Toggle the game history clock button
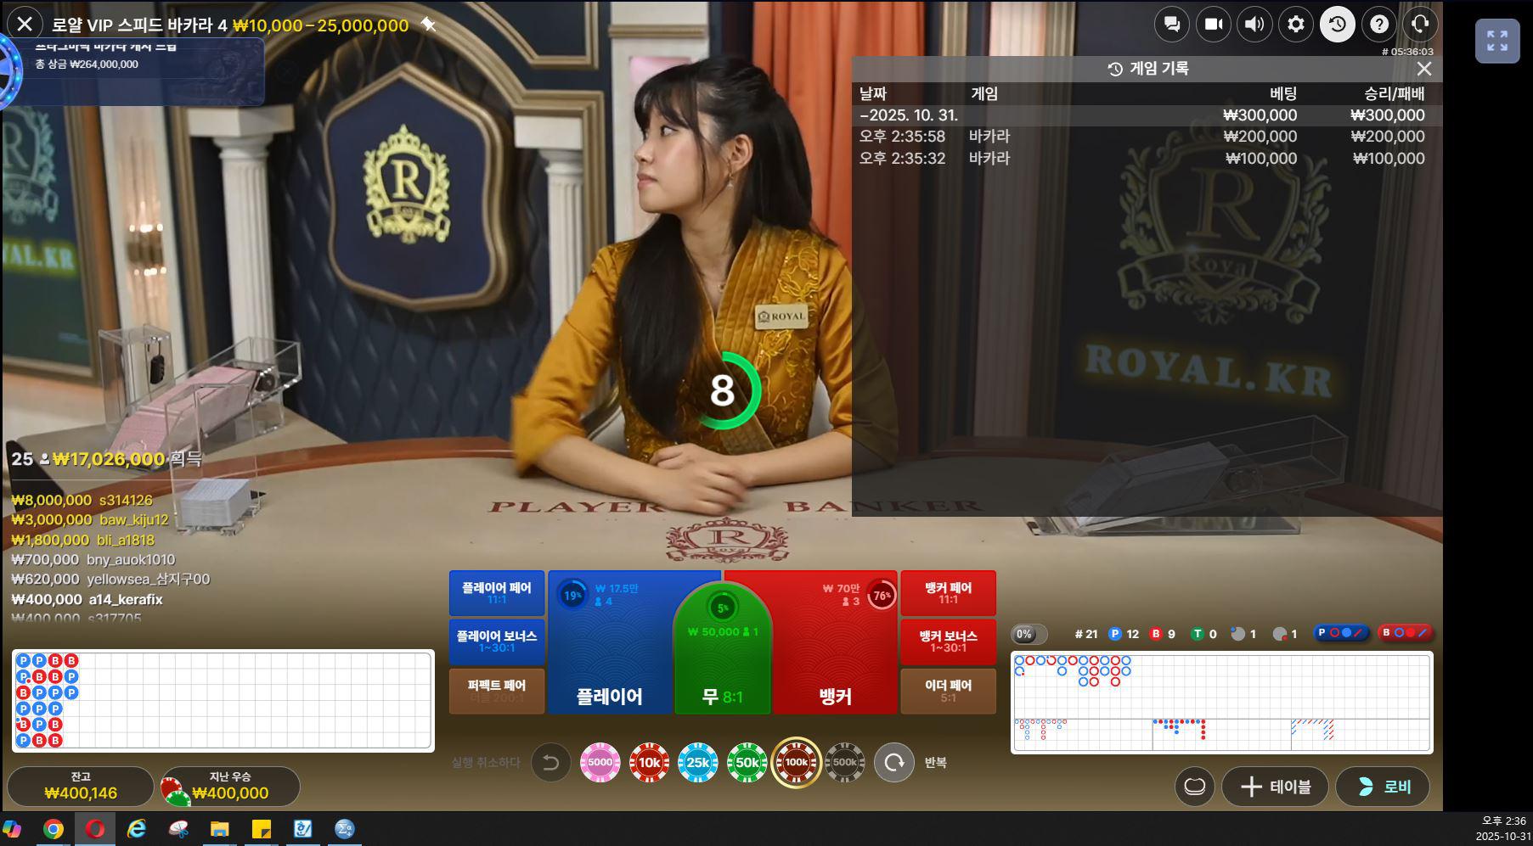The height and width of the screenshot is (846, 1533). pos(1338,25)
